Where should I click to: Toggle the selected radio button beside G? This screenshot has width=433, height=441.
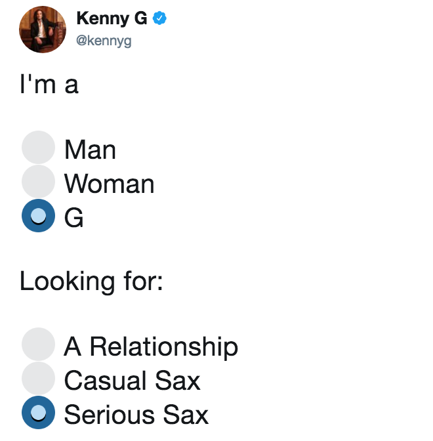pos(38,216)
